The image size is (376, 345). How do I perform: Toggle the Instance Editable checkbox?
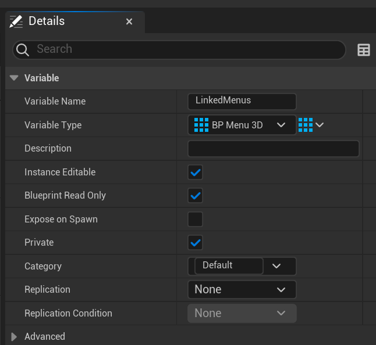195,172
